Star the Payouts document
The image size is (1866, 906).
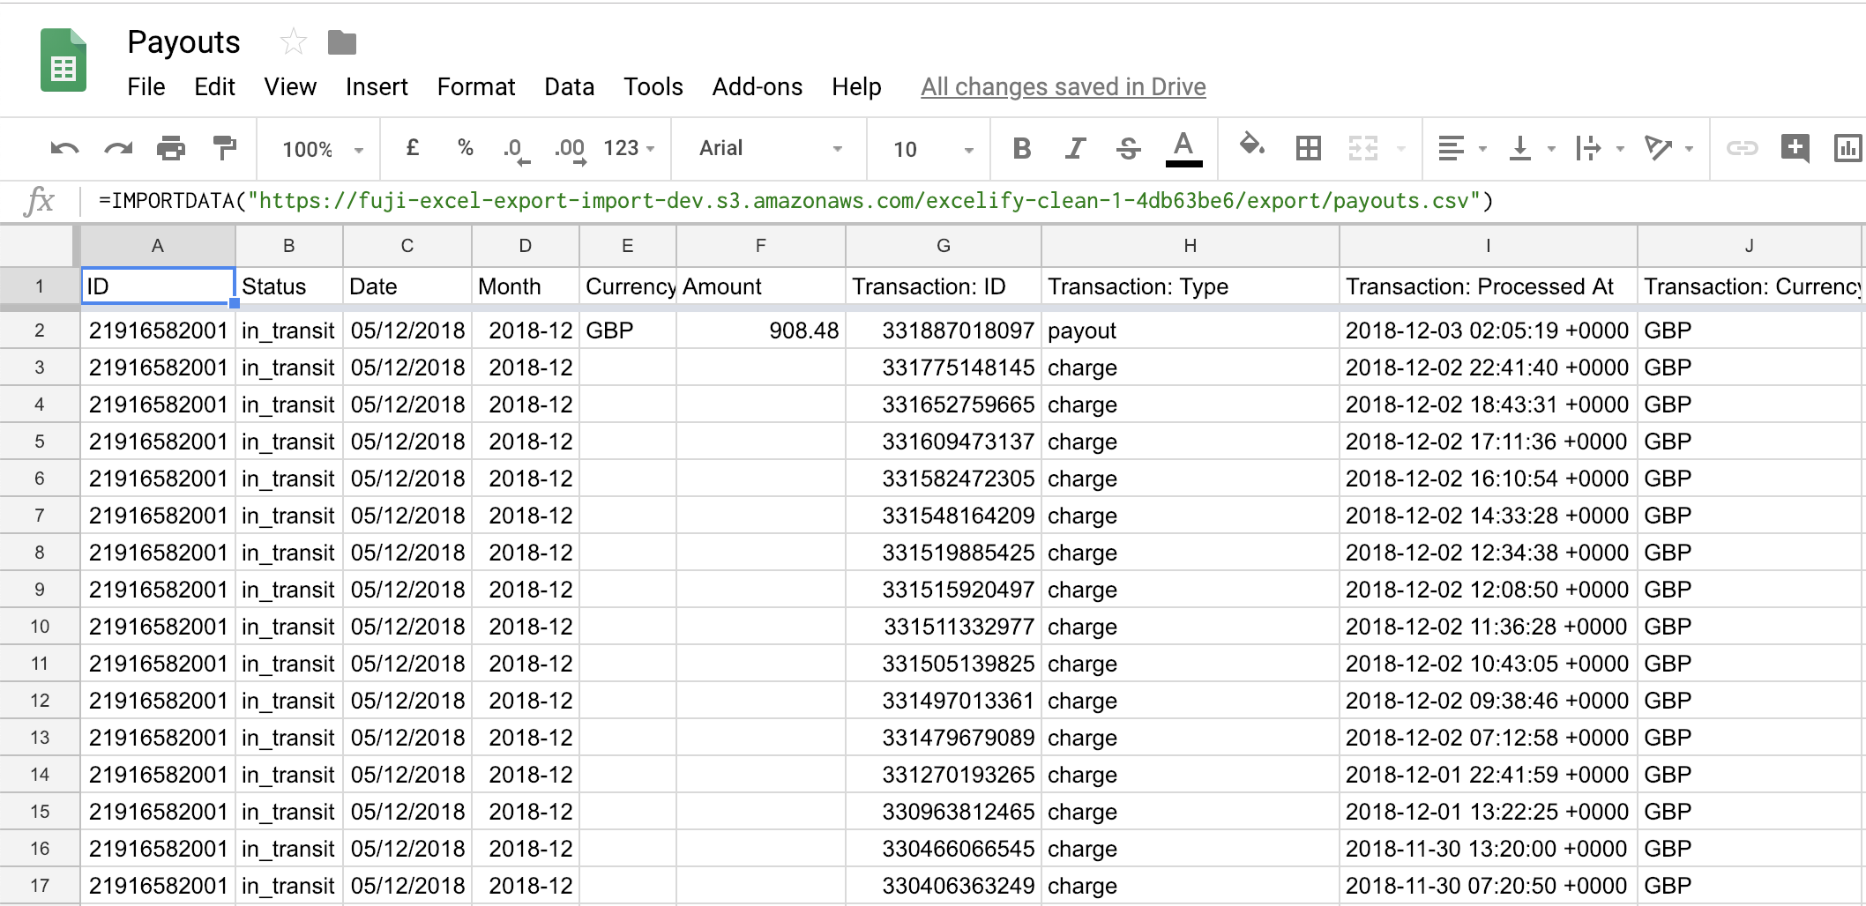[293, 42]
